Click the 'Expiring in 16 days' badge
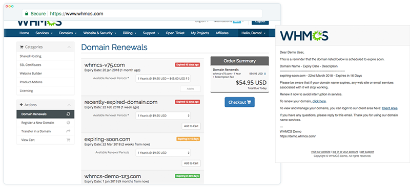 click(x=188, y=139)
